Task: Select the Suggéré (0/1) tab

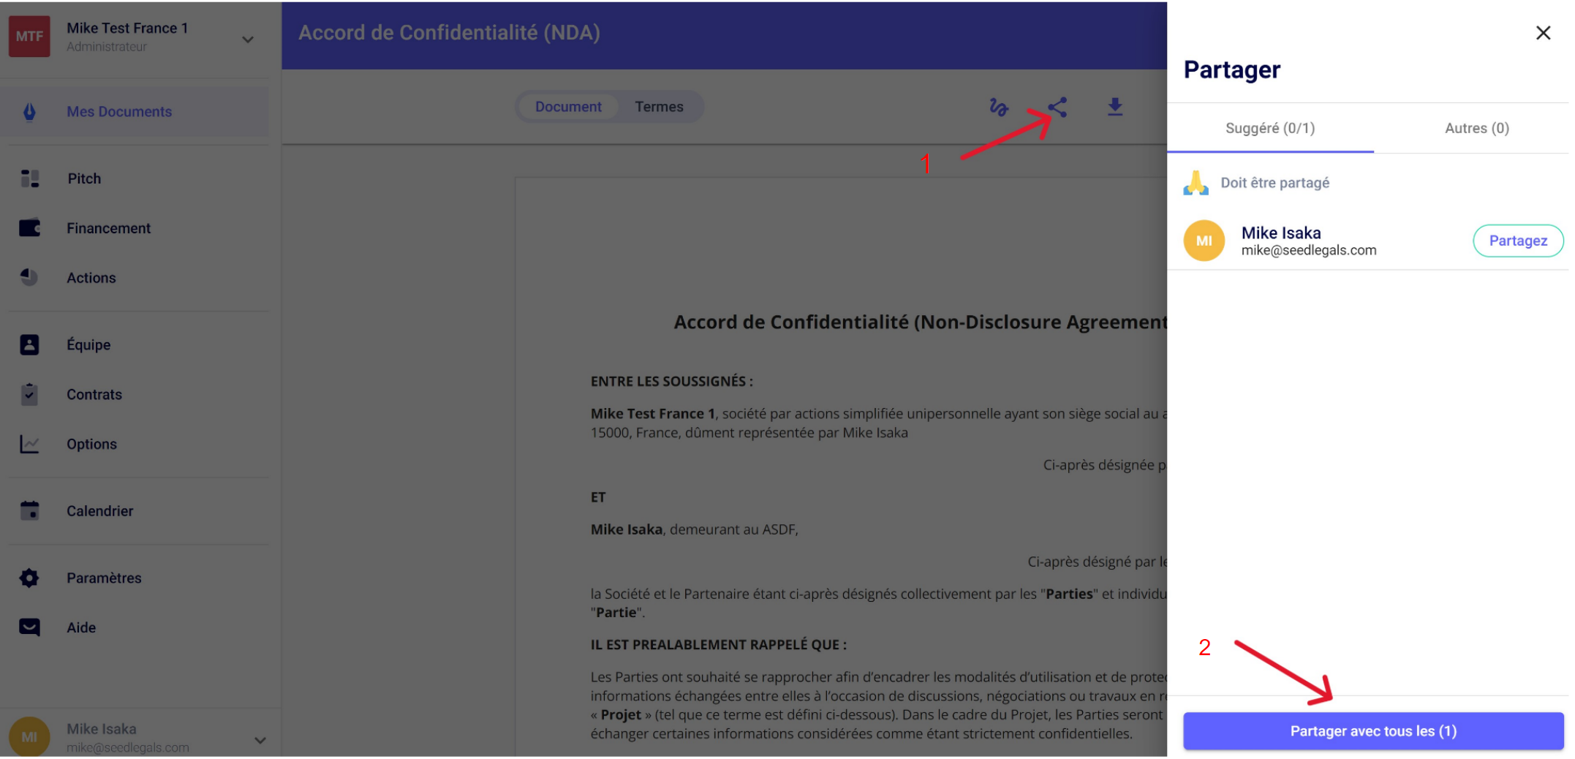Action: click(x=1269, y=128)
